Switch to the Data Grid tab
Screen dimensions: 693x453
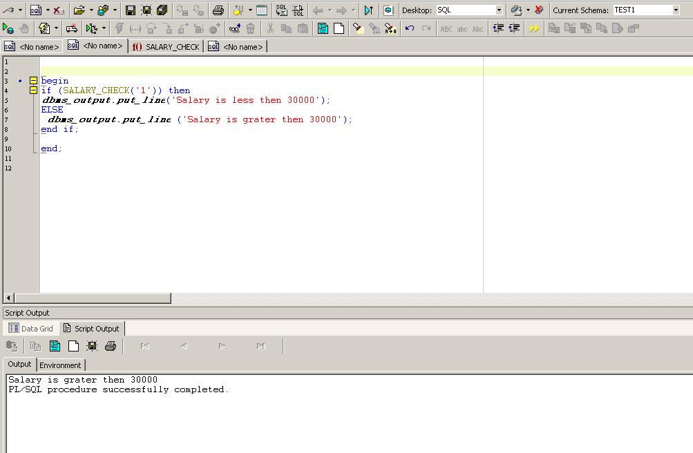click(31, 329)
